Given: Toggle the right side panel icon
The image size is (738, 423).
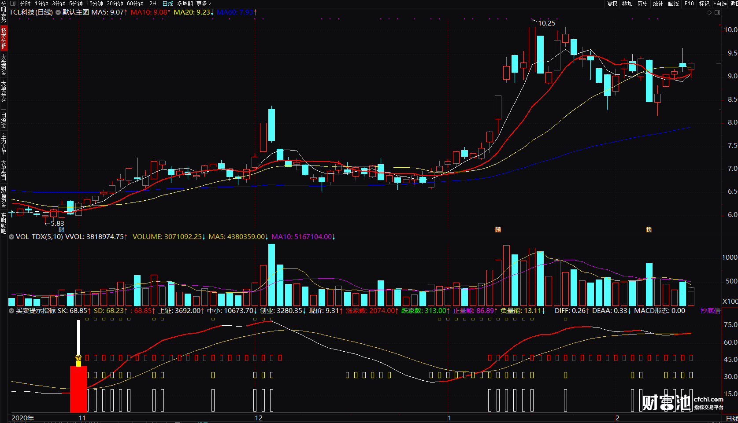Looking at the screenshot, I should pyautogui.click(x=717, y=12).
